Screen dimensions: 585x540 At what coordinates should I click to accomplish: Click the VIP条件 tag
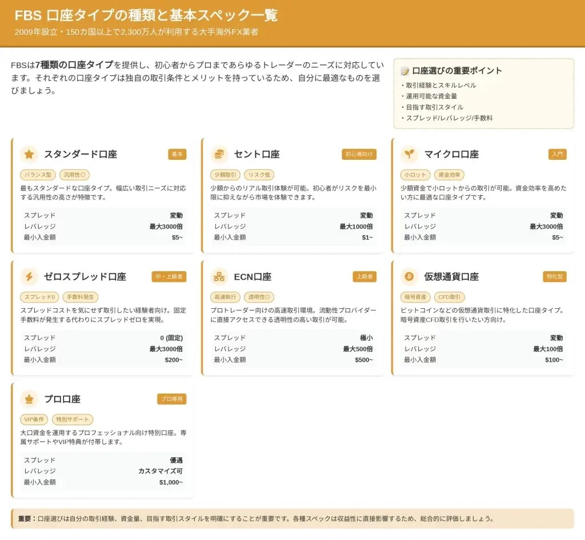[x=34, y=420]
